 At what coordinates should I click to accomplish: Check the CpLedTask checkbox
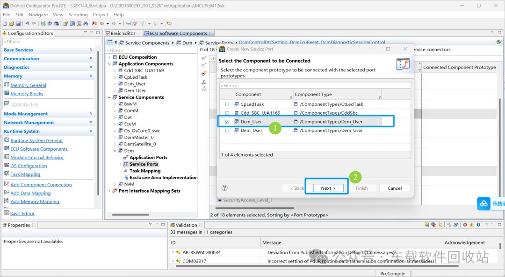coord(227,104)
